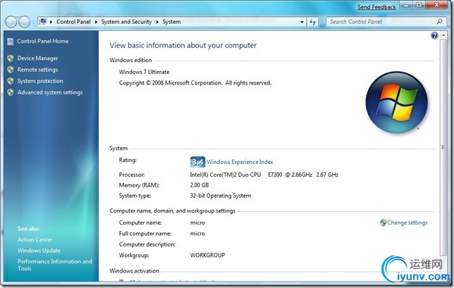
Task: Open Remote settings
Action: (37, 70)
